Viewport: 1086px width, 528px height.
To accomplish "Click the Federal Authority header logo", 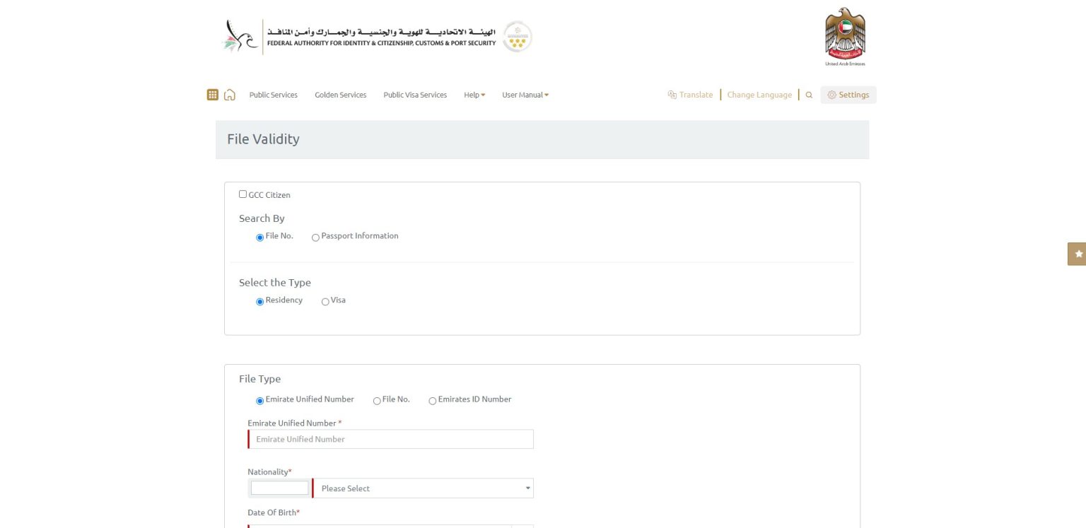I will (361, 35).
